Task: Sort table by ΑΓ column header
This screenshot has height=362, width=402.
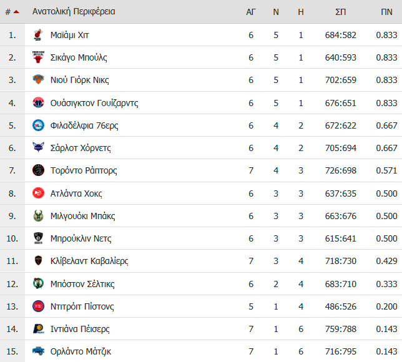Action: tap(251, 12)
